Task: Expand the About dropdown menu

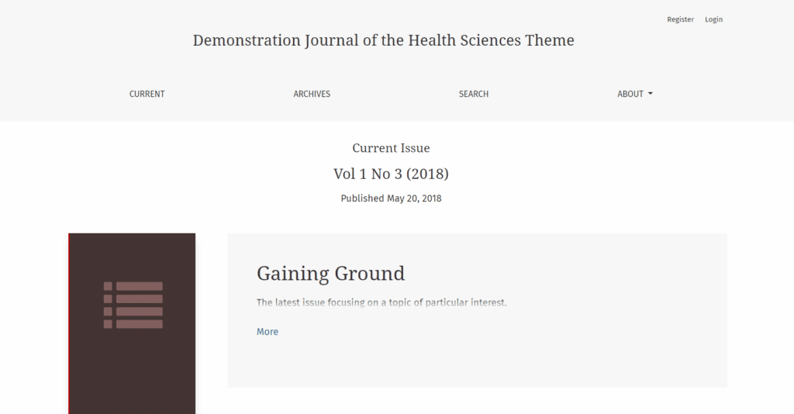Action: point(630,94)
